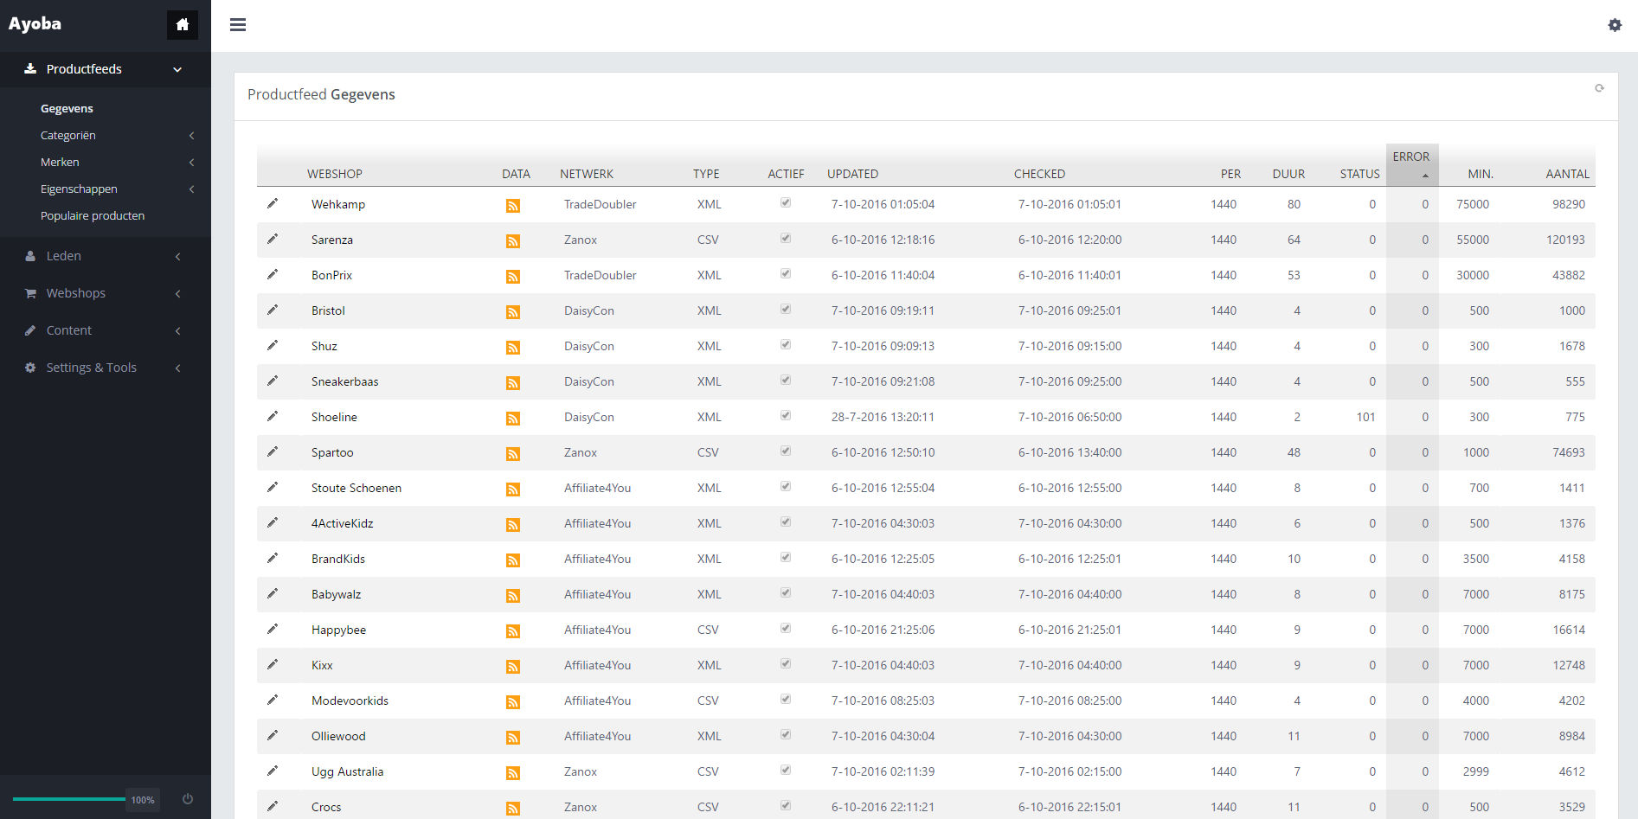Open Populaire producten in sidebar

[93, 215]
